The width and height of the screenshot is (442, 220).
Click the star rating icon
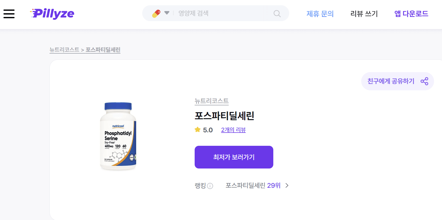(197, 129)
